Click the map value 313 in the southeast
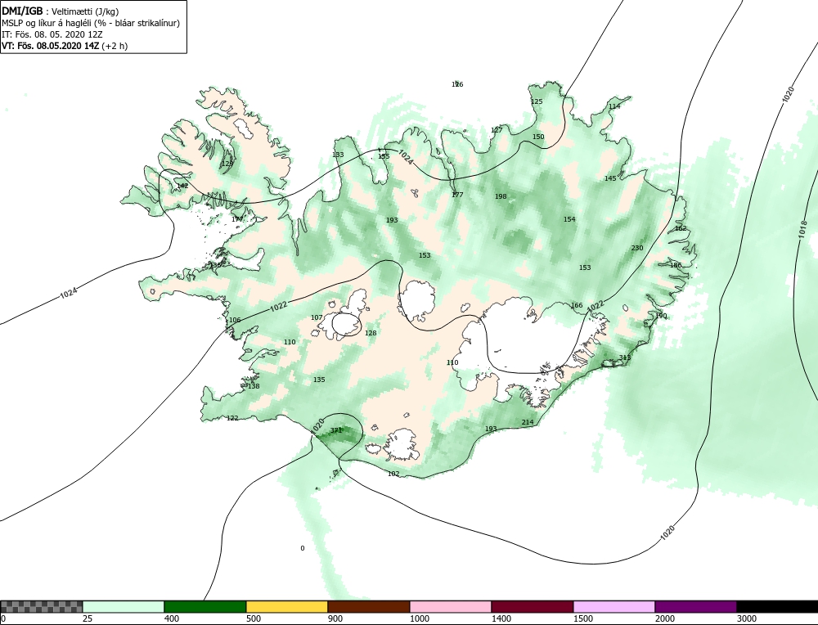The height and width of the screenshot is (625, 818). (x=625, y=357)
